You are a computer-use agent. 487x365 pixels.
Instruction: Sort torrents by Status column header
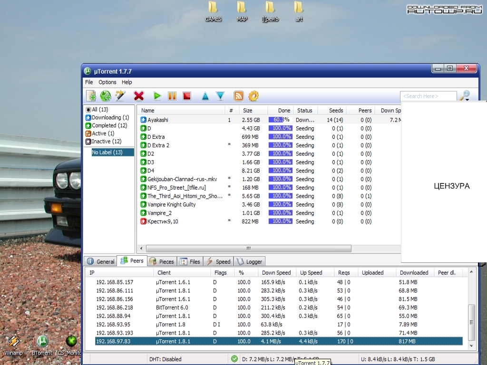click(305, 110)
